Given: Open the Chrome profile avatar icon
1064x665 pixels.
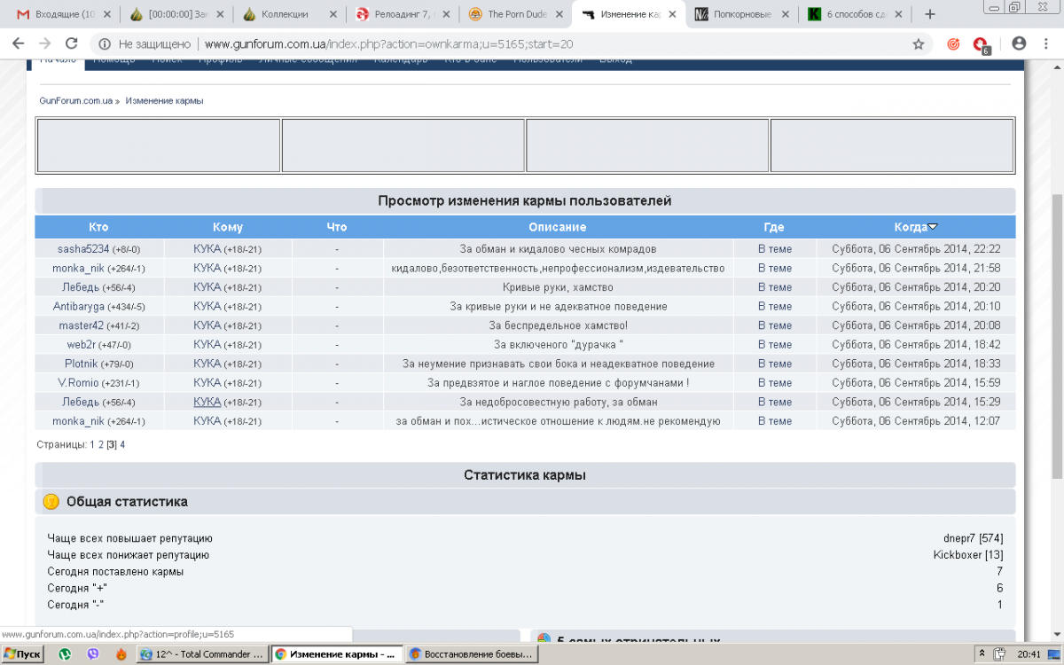Looking at the screenshot, I should point(1019,43).
